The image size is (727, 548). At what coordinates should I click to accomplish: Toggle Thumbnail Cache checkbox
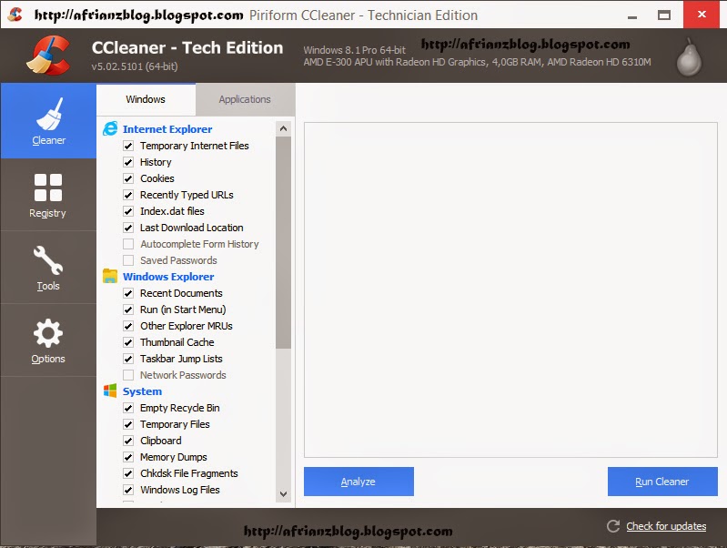128,342
